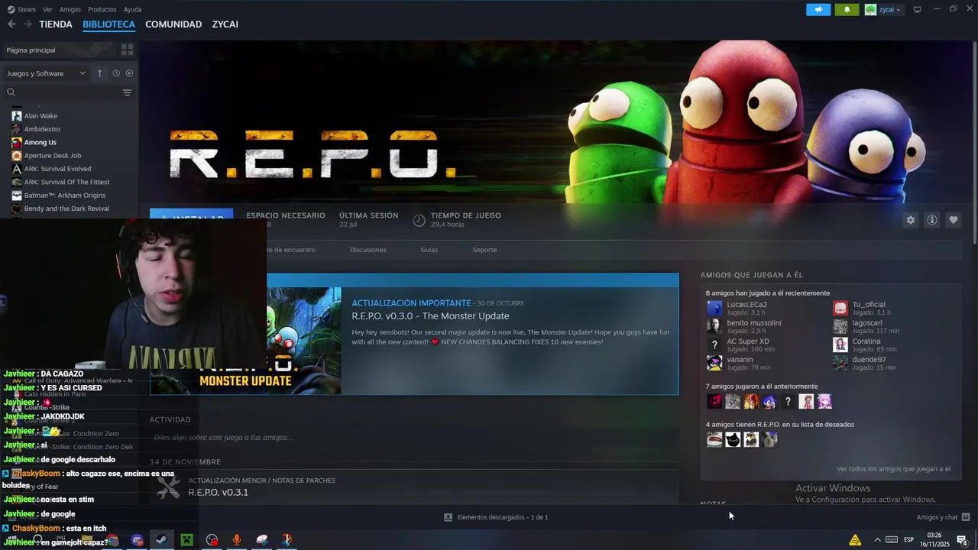Open the ZYCAI profile tab
This screenshot has height=550, width=978.
(x=225, y=24)
